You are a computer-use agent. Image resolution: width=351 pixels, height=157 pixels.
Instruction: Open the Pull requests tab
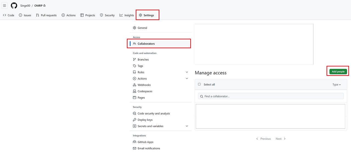46,15
